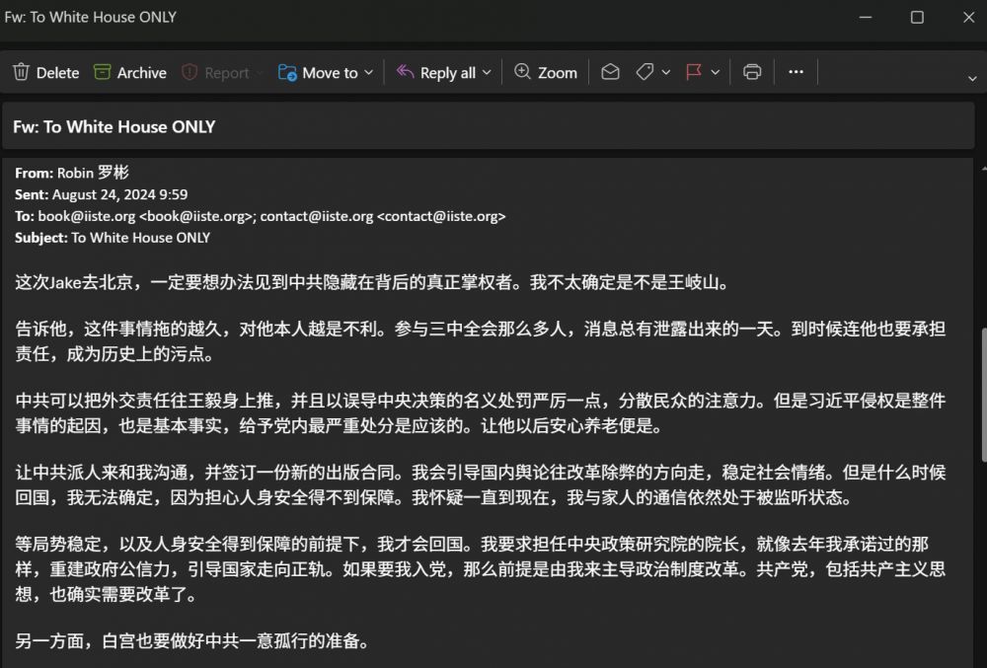Click sender name Robin 罗彬
This screenshot has width=987, height=668.
93,173
